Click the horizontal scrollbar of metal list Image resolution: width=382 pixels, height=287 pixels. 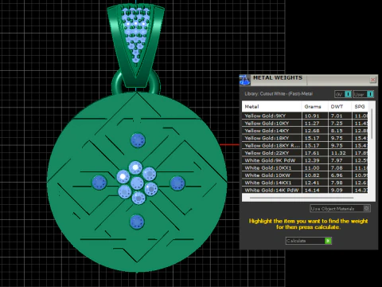tap(302, 198)
